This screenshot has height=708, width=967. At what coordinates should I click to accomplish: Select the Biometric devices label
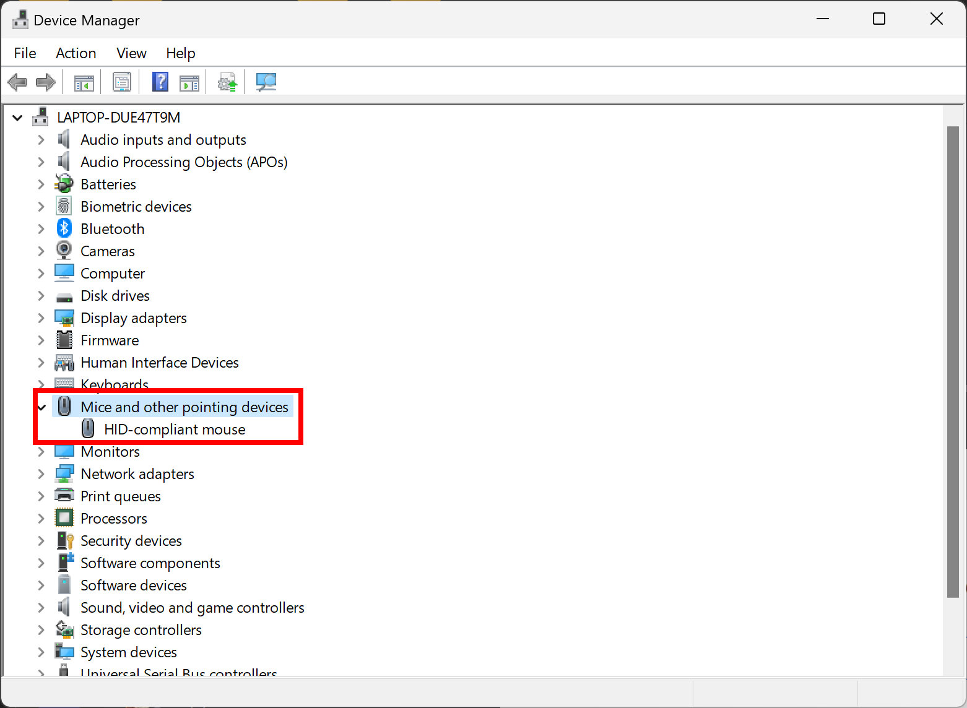[136, 207]
